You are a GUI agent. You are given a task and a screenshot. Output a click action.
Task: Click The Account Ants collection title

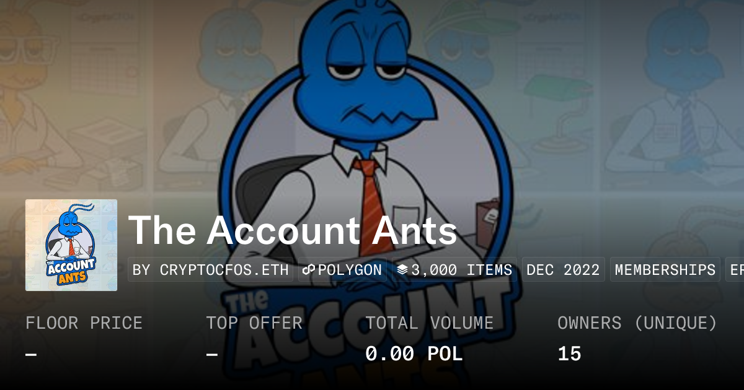[x=293, y=231]
